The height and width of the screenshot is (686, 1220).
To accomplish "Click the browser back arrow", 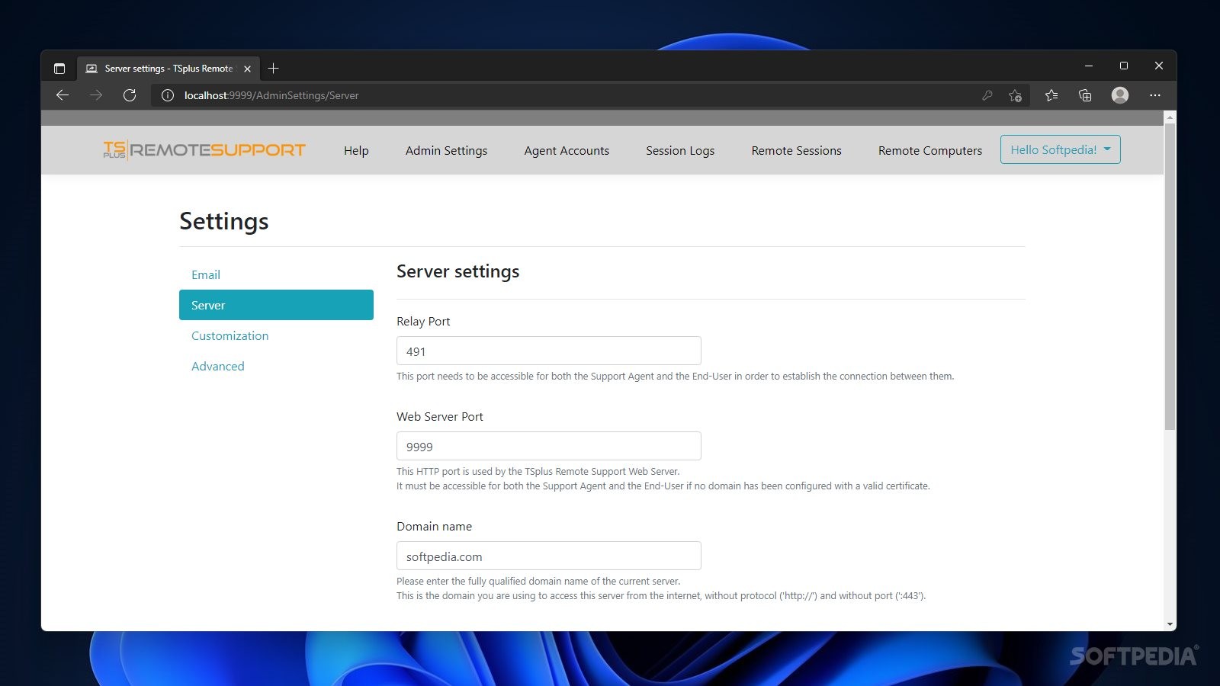I will tap(63, 95).
